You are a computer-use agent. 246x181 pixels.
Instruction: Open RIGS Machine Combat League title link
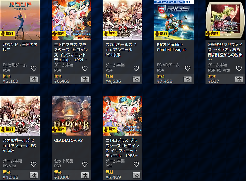point(171,47)
